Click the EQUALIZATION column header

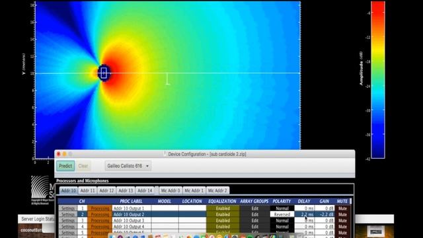tap(222, 201)
